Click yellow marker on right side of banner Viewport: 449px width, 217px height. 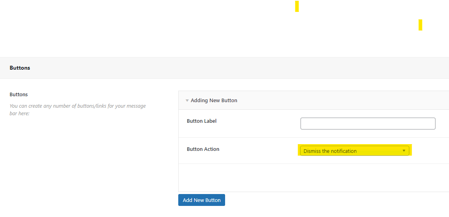(x=420, y=25)
